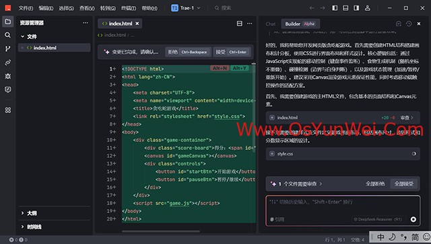Expand the files-to-review list chevron
This screenshot has width=431, height=244.
coord(321,184)
